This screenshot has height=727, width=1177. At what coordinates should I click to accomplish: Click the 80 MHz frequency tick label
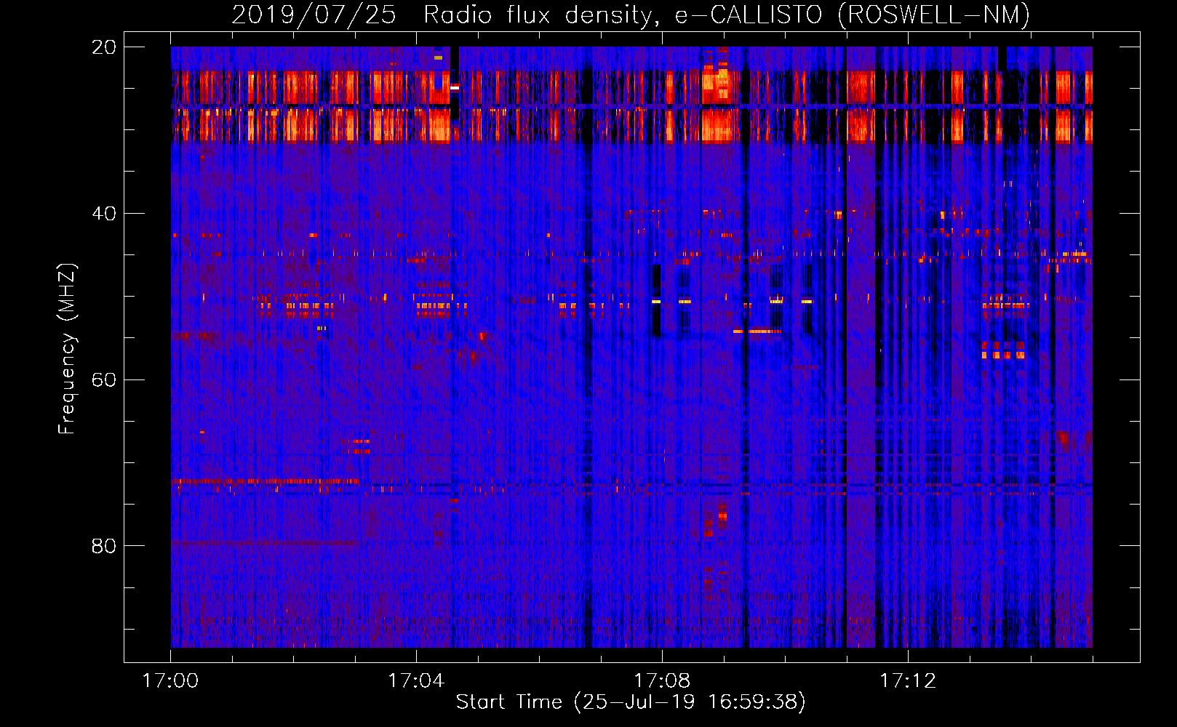pos(104,546)
